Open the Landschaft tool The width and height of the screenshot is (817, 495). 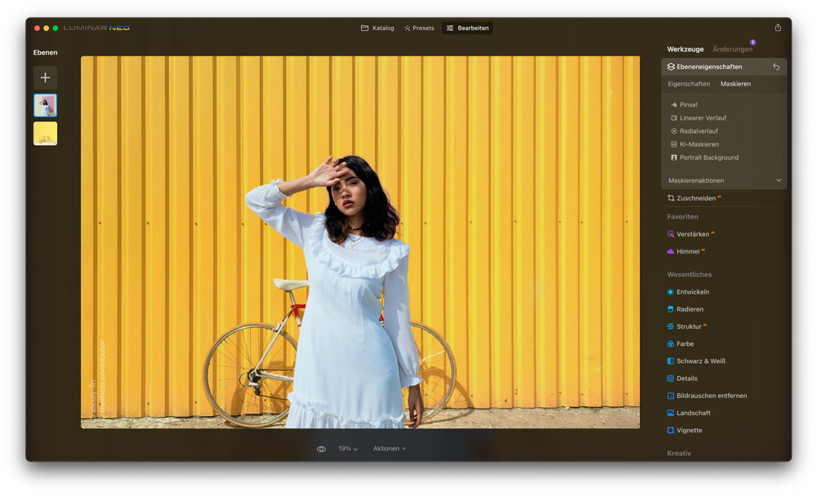(x=689, y=413)
